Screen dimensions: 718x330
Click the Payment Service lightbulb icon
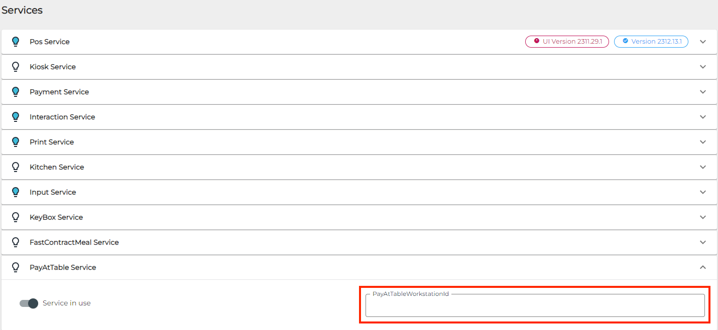pos(16,92)
